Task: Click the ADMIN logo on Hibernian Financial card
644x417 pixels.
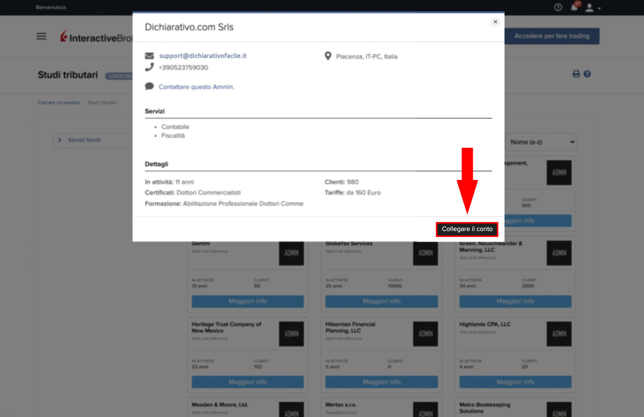Action: point(425,334)
